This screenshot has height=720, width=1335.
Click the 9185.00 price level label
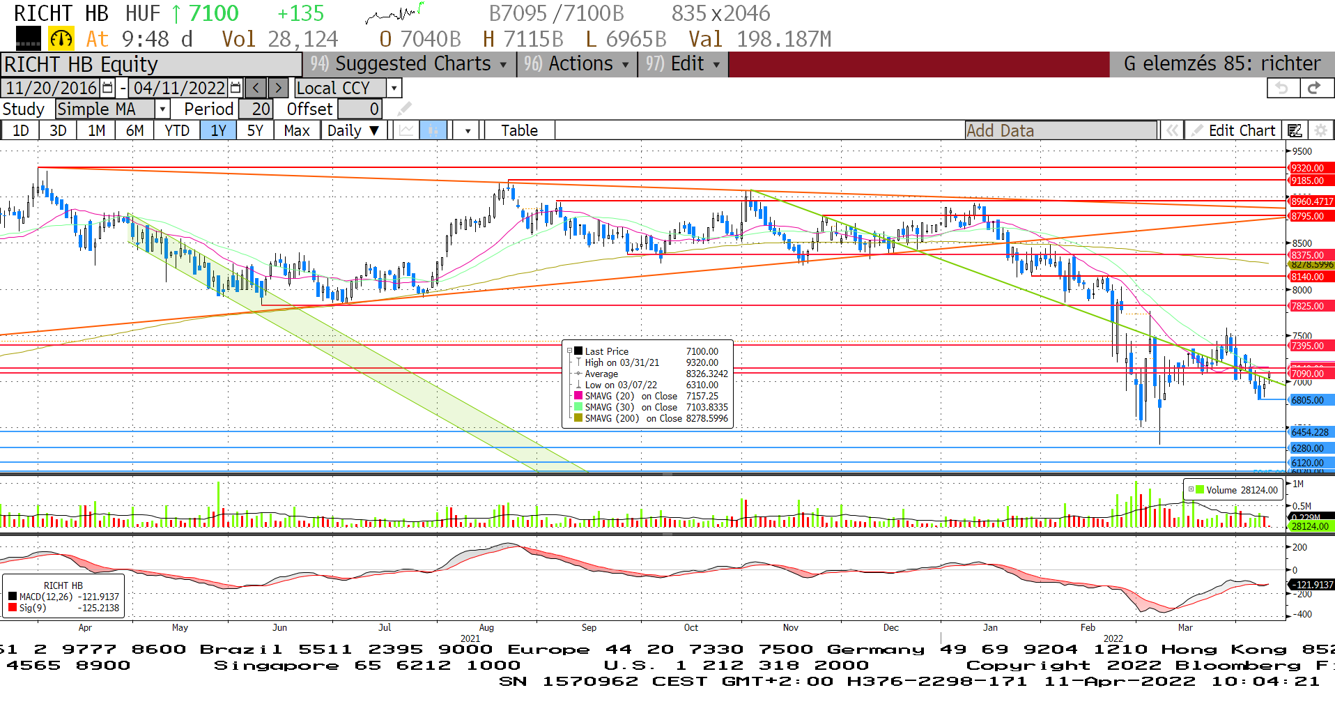1311,181
